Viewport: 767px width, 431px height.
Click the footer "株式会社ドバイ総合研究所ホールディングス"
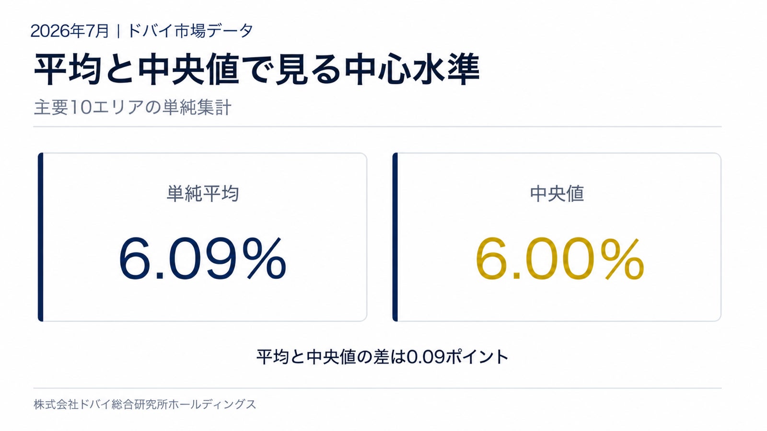(x=145, y=405)
